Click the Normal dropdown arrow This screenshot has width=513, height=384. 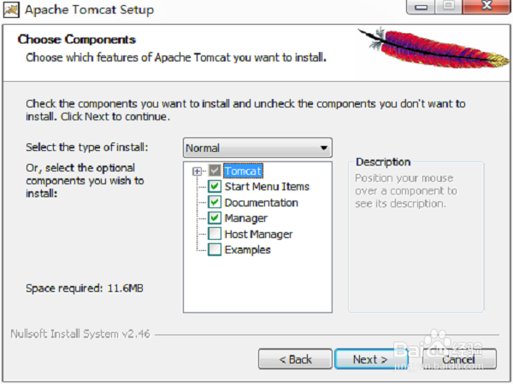pyautogui.click(x=324, y=148)
